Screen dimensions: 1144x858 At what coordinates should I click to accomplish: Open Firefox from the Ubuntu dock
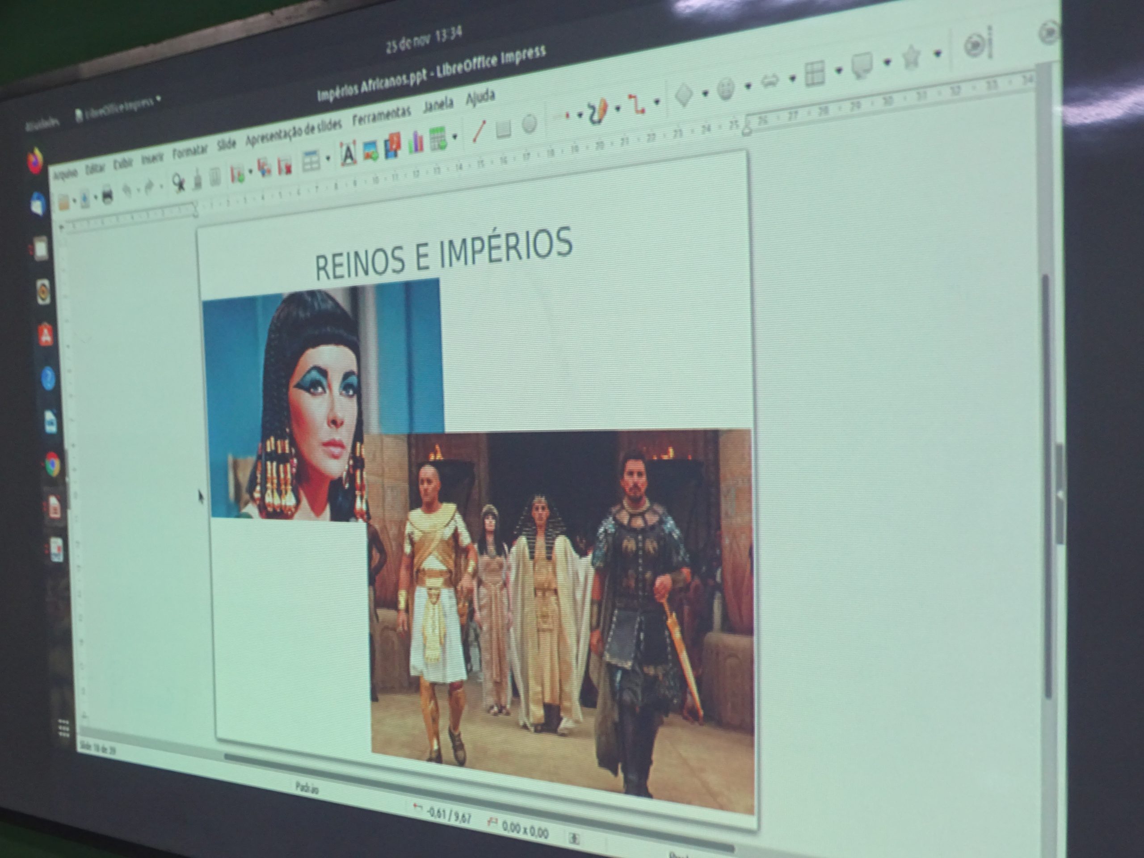[35, 161]
